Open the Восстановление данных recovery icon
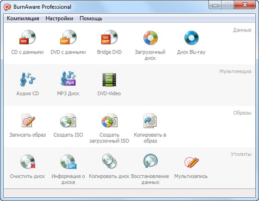The width and height of the screenshot is (259, 201). click(x=150, y=161)
